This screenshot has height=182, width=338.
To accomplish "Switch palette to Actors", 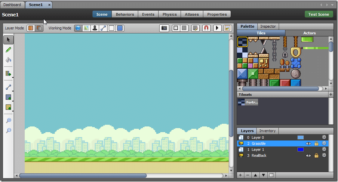I will pos(309,33).
